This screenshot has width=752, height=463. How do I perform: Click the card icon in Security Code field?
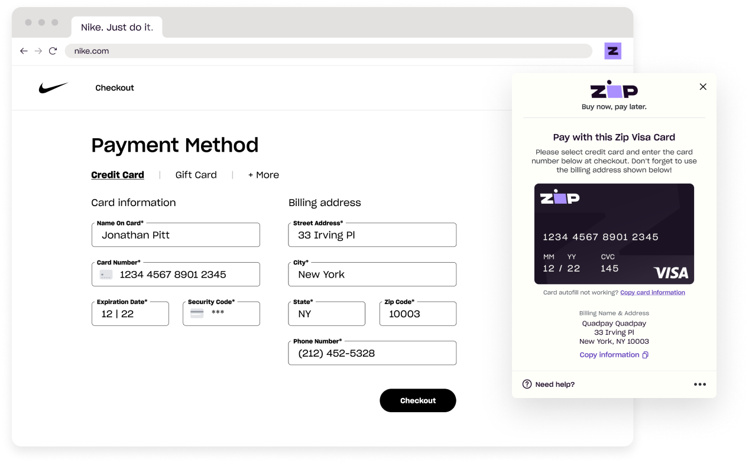(x=197, y=314)
